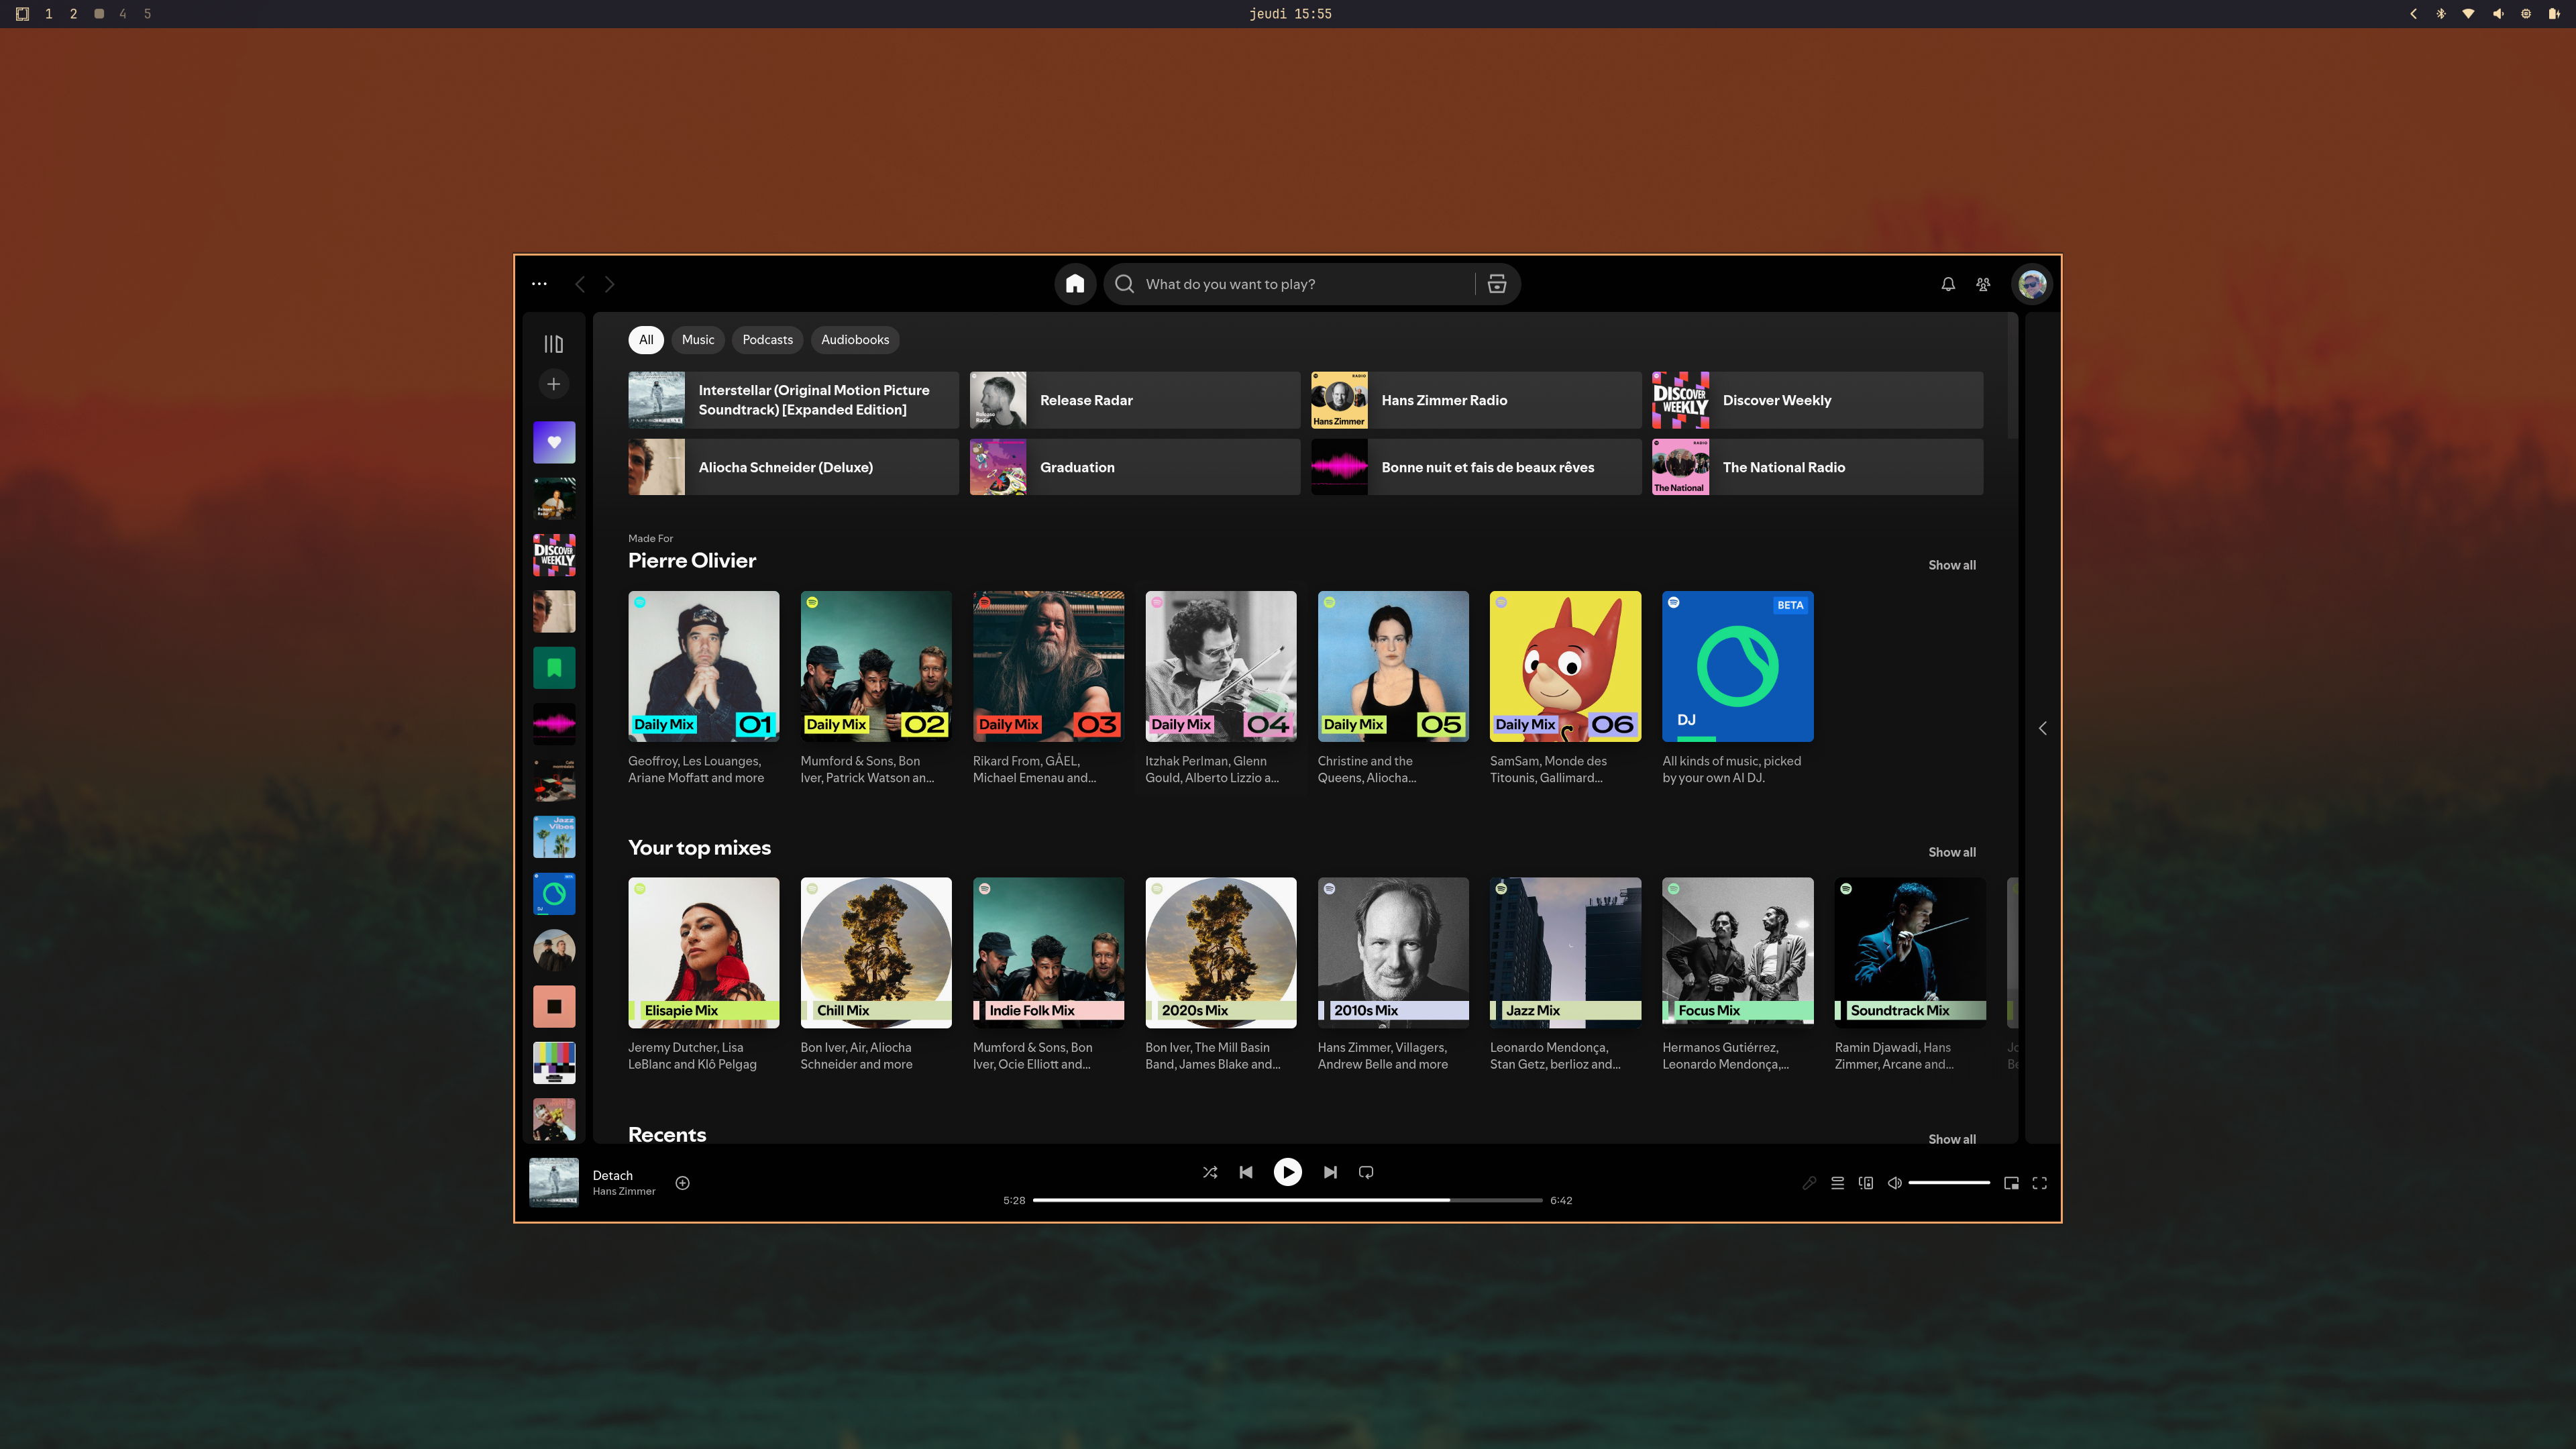Open the miniplayer icon
The image size is (2576, 1449).
2011,1183
